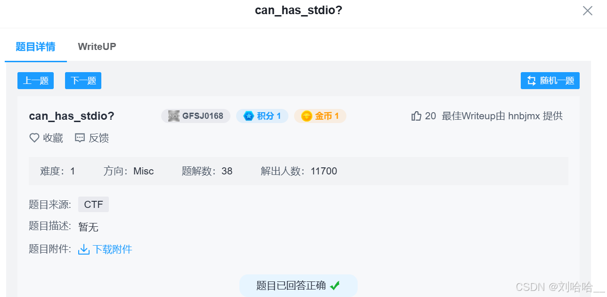Click the green checkmark beside 题目已回答正确
This screenshot has height=297, width=607.
click(336, 285)
